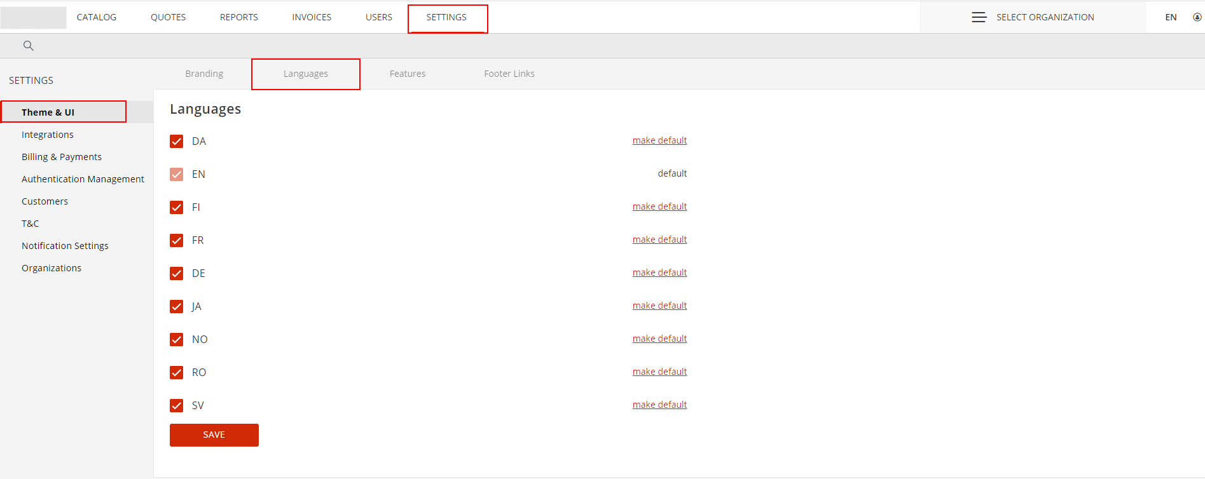Make SV the default language
Viewport: 1205px width, 479px height.
[659, 405]
